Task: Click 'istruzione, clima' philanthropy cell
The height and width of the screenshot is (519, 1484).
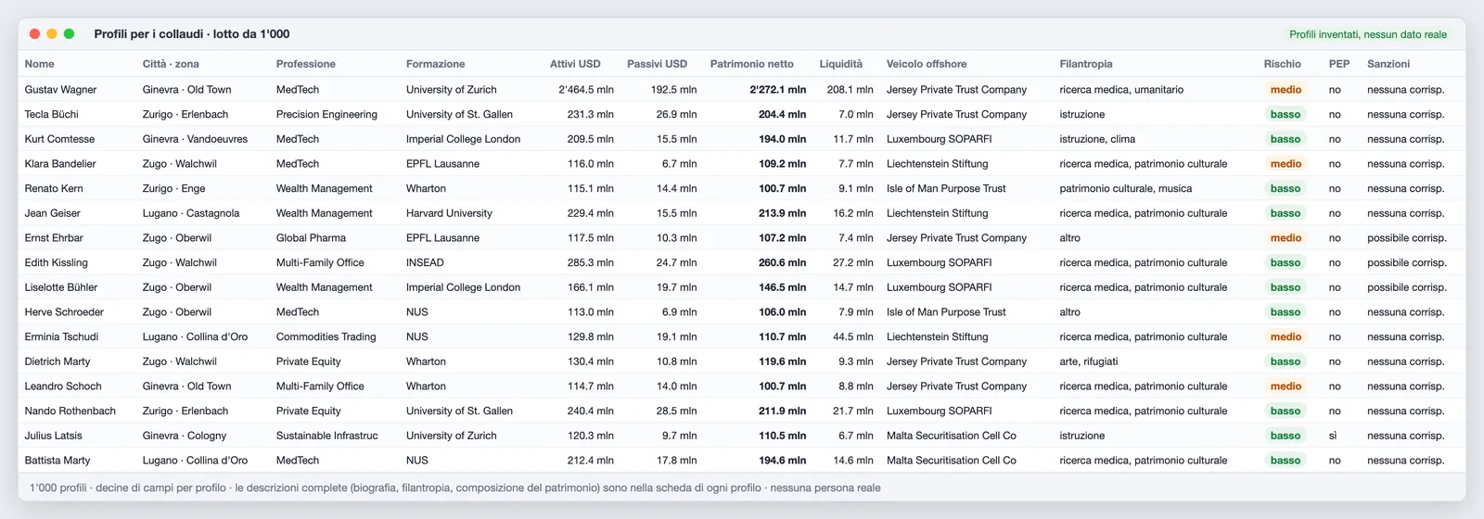Action: coord(1097,139)
